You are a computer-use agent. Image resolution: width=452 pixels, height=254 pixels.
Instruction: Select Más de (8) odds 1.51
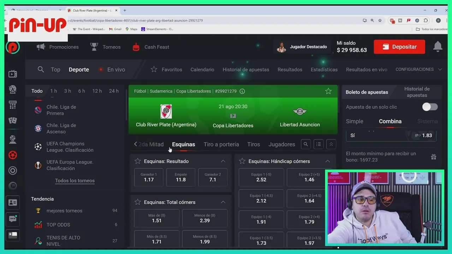157,218
